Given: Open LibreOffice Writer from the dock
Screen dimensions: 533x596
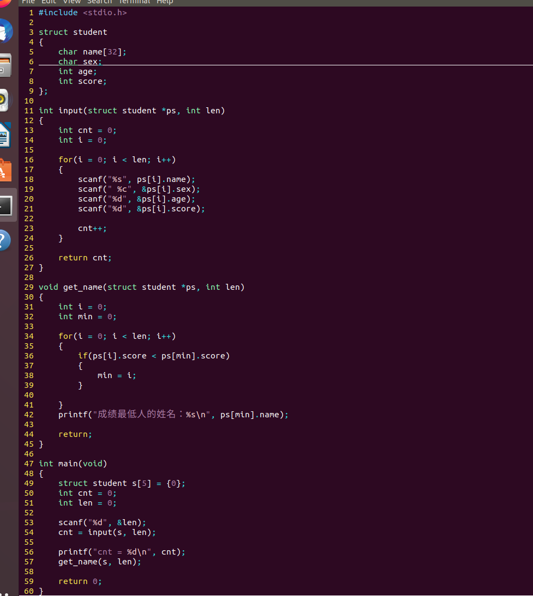Looking at the screenshot, I should 4,135.
